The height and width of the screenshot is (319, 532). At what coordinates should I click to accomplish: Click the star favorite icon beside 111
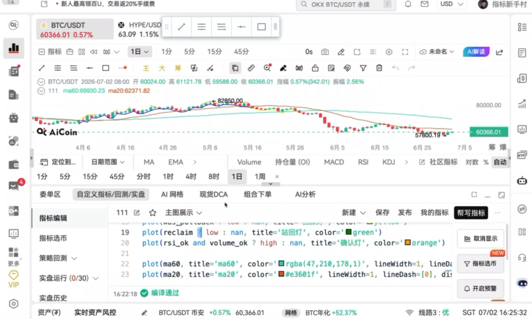153,213
